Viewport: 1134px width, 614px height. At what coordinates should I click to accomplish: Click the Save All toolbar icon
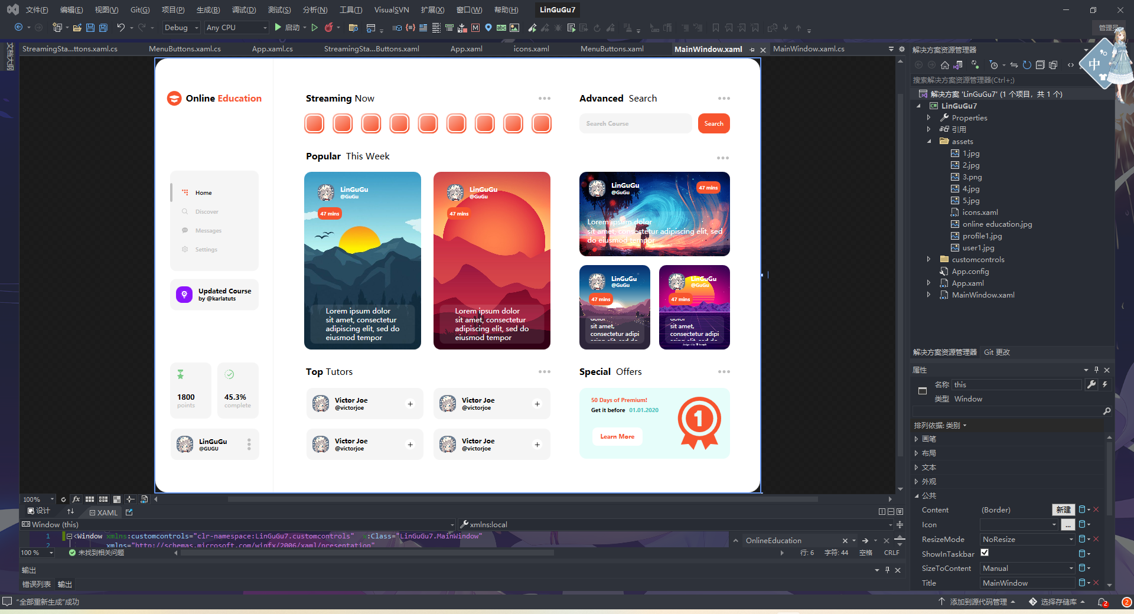click(x=103, y=28)
